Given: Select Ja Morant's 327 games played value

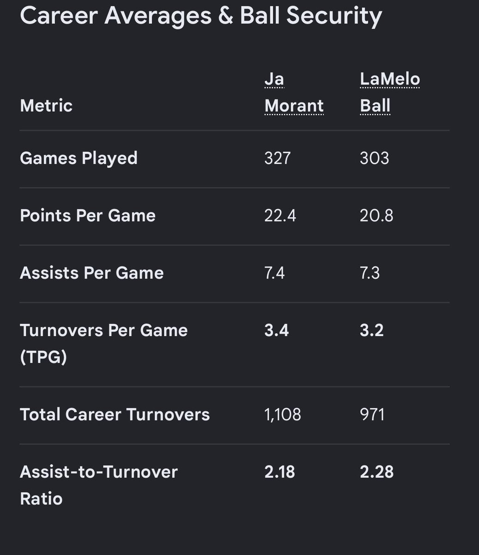Looking at the screenshot, I should click(278, 158).
